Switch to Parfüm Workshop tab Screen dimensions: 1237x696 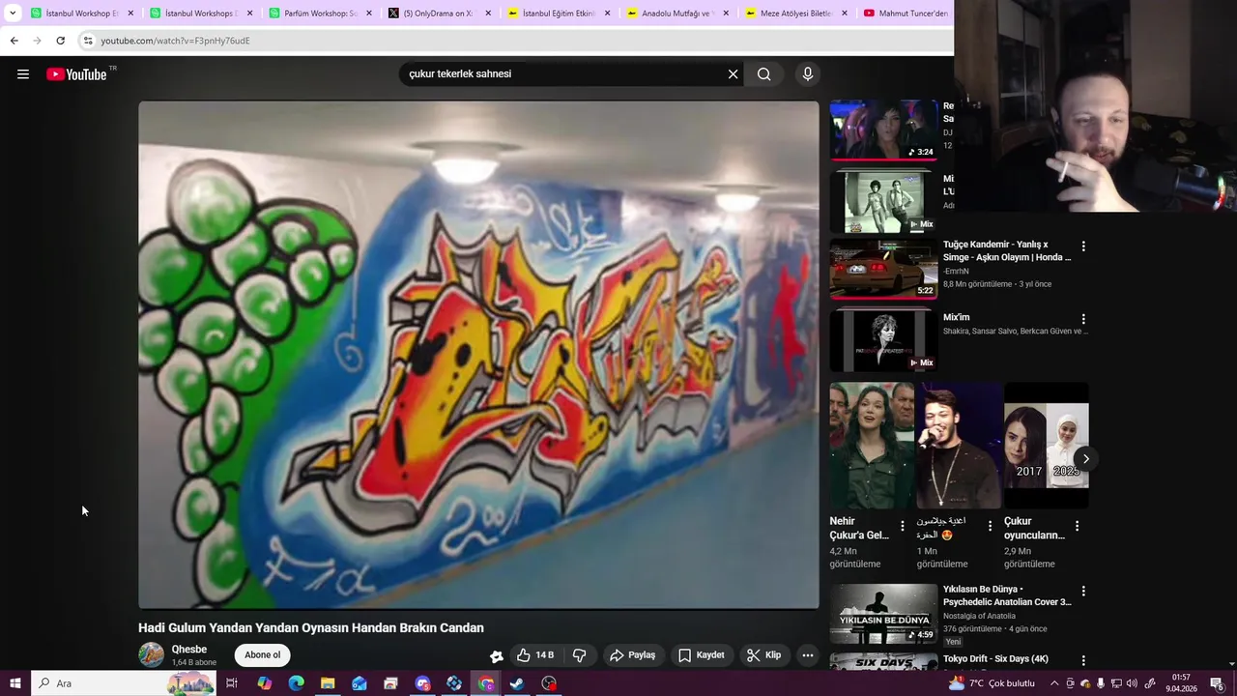coord(321,14)
